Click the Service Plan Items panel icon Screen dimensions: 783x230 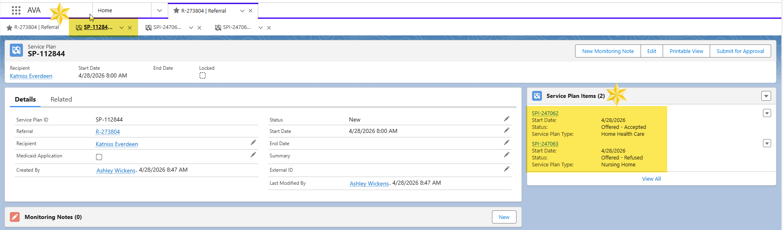[537, 96]
